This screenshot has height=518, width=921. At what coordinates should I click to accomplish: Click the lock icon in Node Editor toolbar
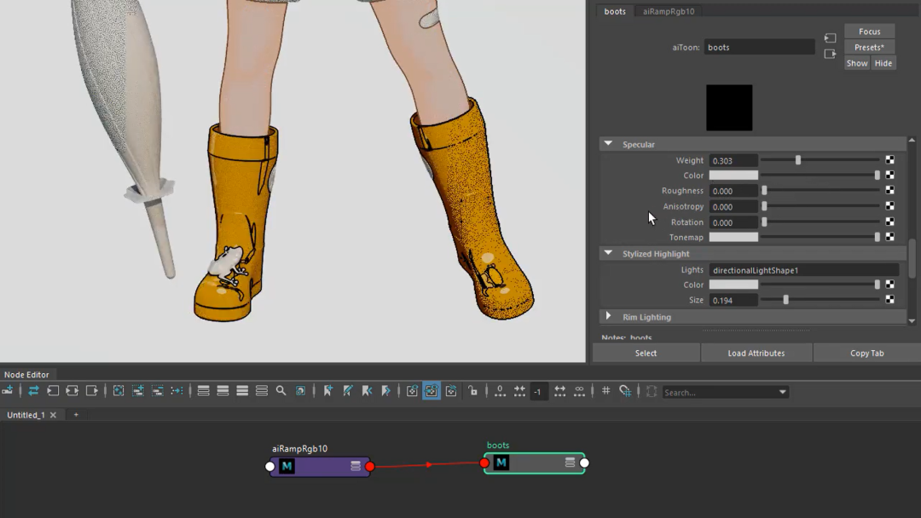pos(472,391)
